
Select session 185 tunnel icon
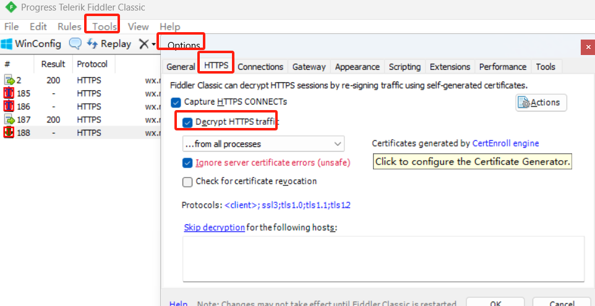(9, 93)
